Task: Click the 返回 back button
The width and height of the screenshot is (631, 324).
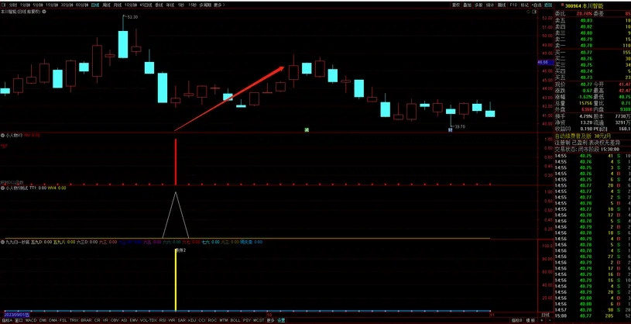Action: click(x=548, y=5)
